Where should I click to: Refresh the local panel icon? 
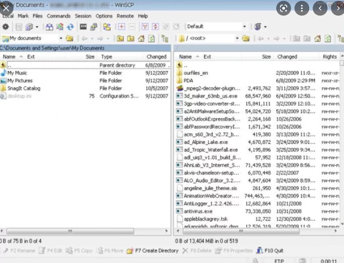click(x=152, y=39)
